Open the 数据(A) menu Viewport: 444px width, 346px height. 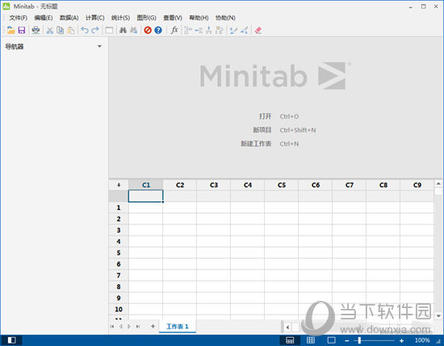69,18
